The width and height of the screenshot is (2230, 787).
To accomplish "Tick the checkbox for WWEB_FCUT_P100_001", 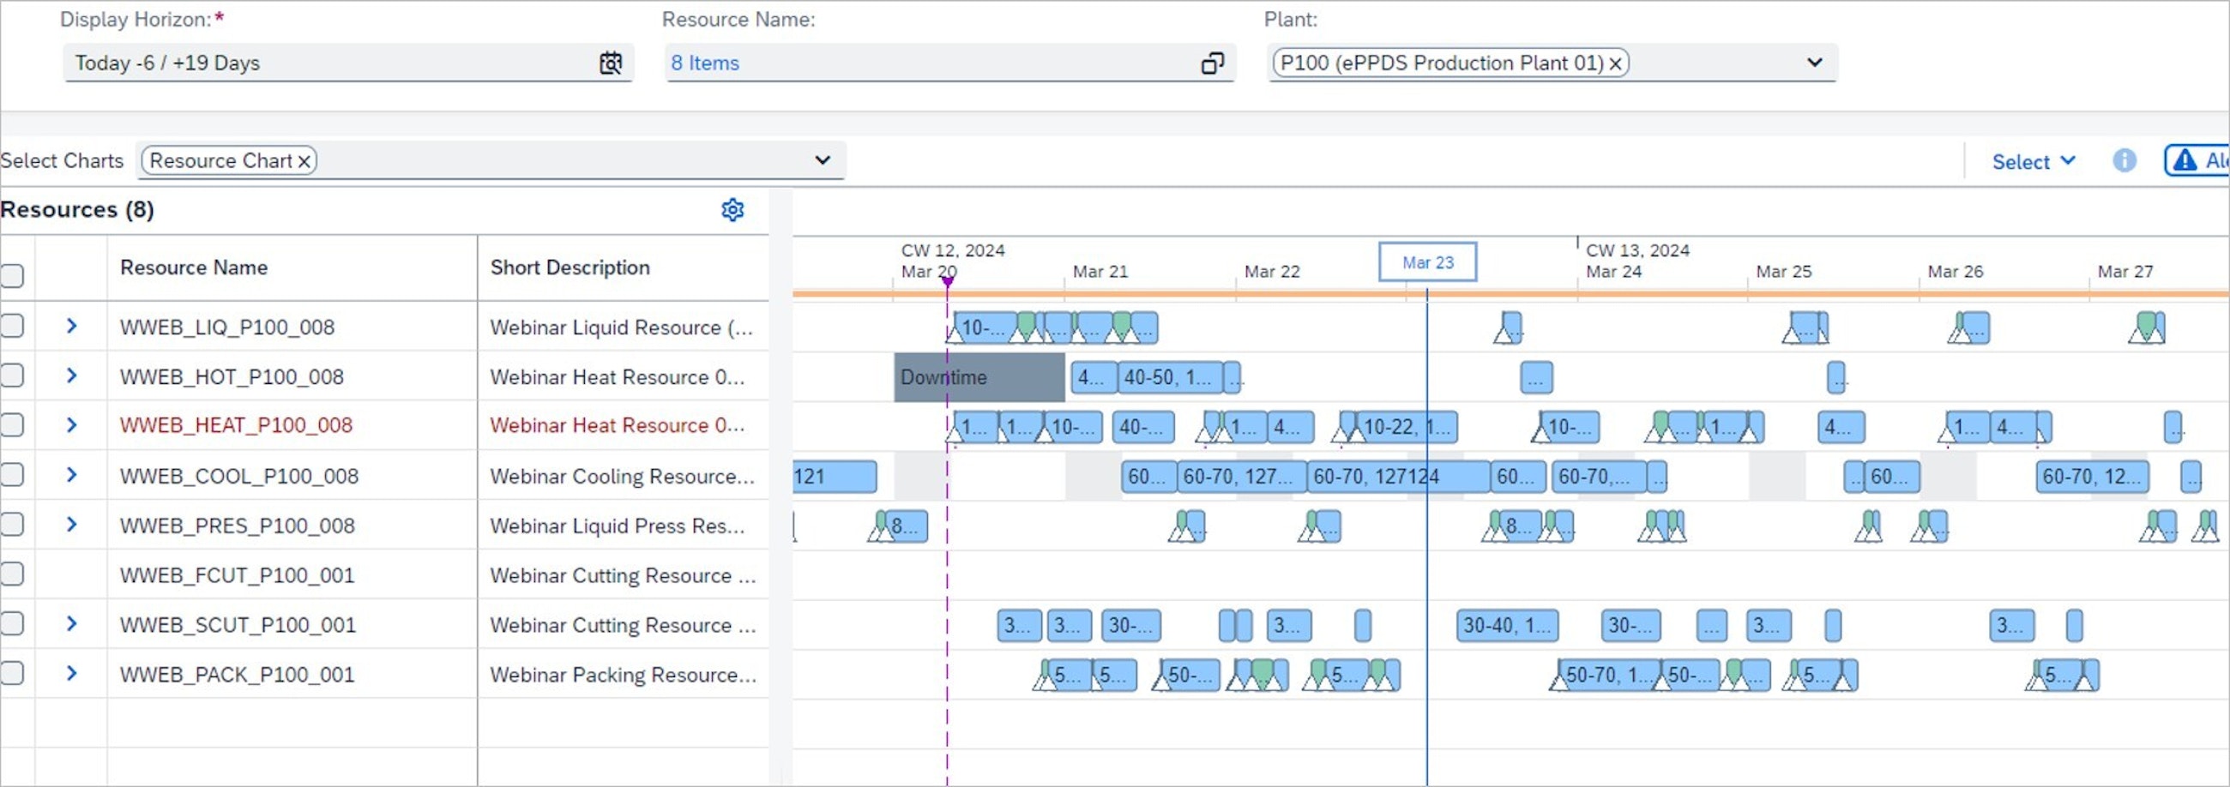I will point(13,574).
